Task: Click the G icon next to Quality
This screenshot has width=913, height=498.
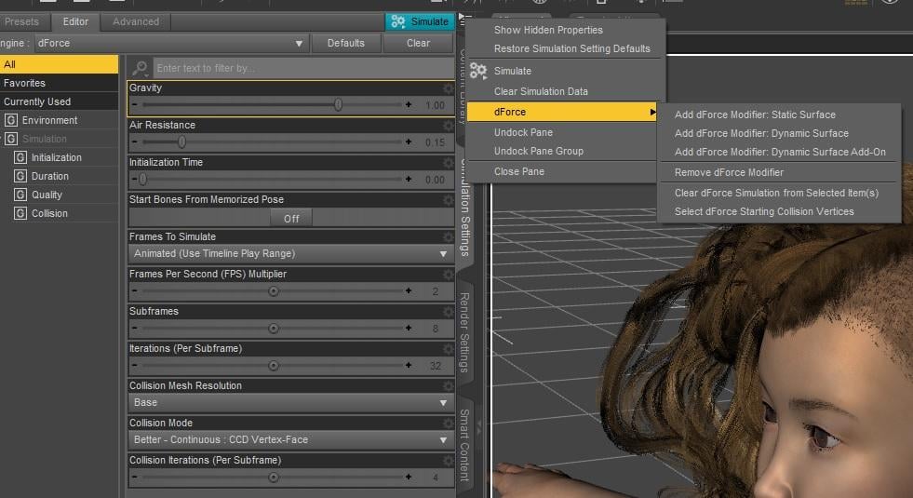Action: click(x=20, y=195)
